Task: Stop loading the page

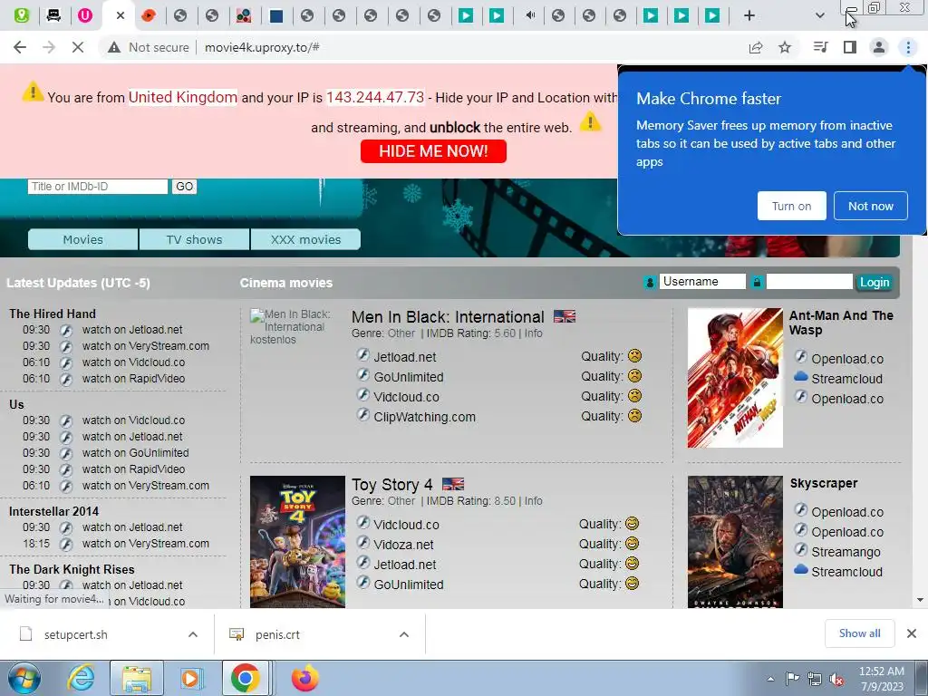Action: click(x=78, y=47)
